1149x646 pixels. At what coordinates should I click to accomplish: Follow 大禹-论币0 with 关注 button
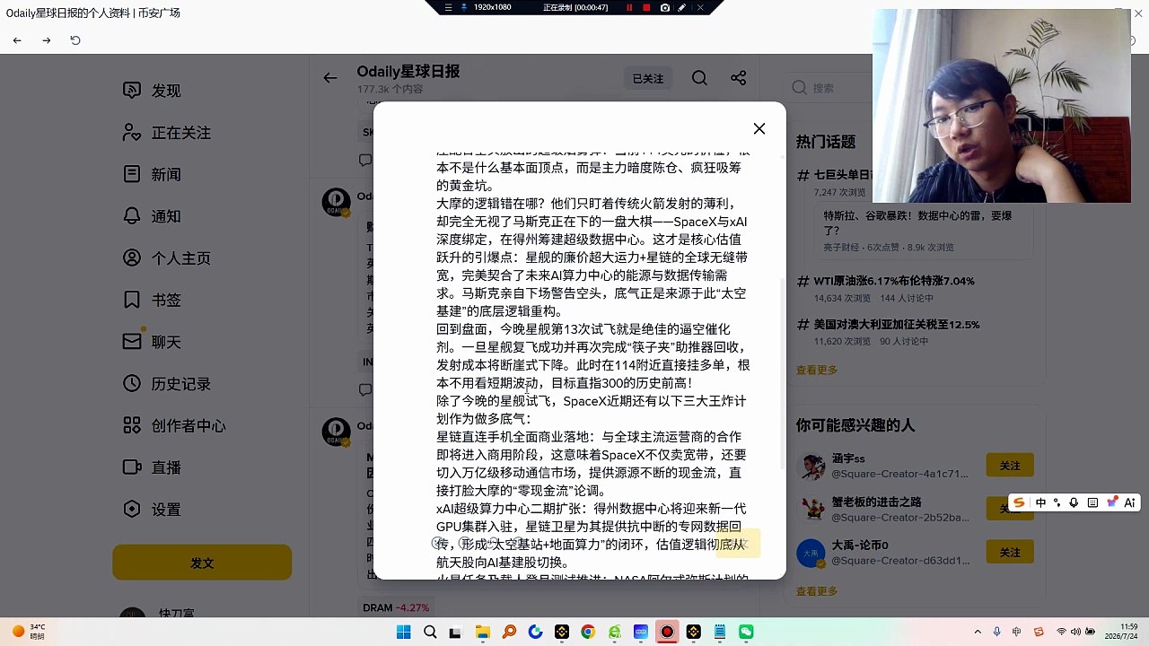[1010, 552]
